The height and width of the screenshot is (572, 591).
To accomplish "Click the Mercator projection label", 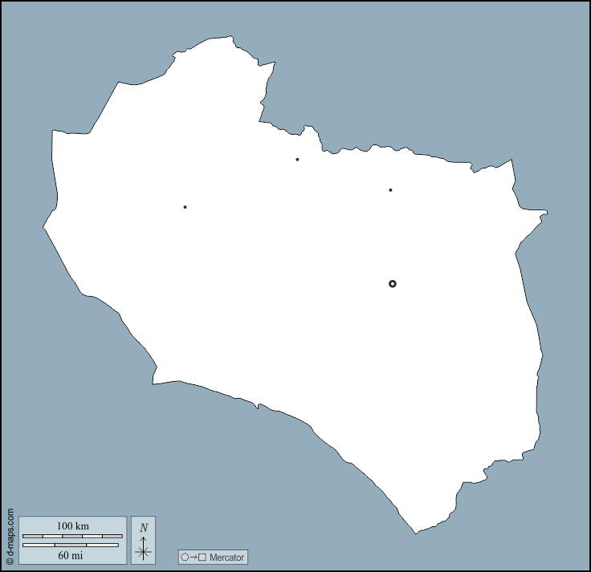I will point(226,557).
